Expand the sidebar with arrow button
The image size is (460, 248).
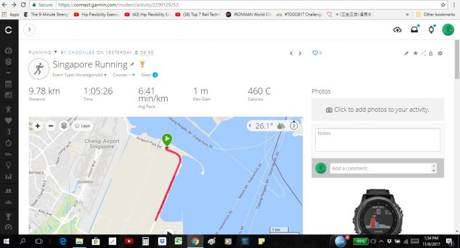coord(29,29)
